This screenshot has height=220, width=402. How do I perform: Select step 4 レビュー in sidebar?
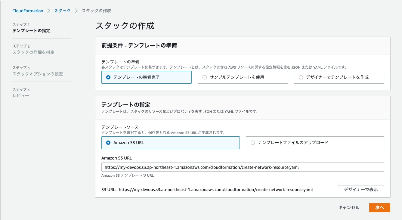click(21, 96)
